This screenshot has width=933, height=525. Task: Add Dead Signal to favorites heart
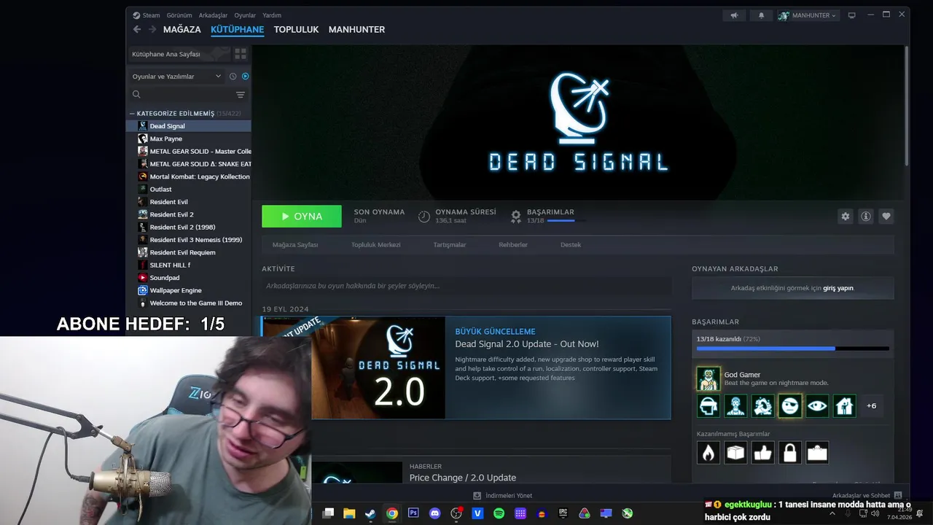coord(886,217)
